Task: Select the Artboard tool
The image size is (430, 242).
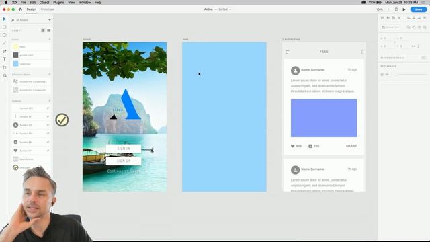Action: (5, 67)
